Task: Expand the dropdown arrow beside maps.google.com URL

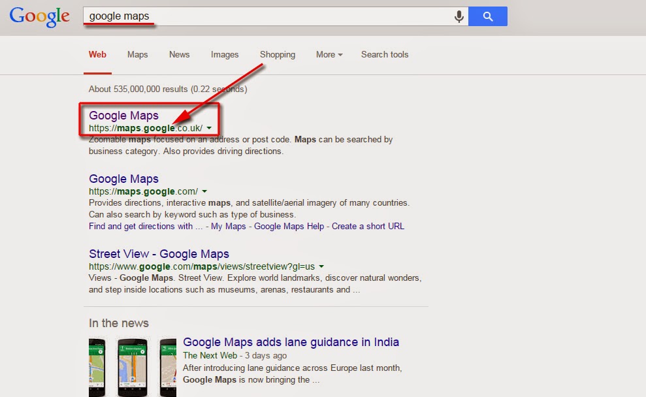Action: point(204,192)
